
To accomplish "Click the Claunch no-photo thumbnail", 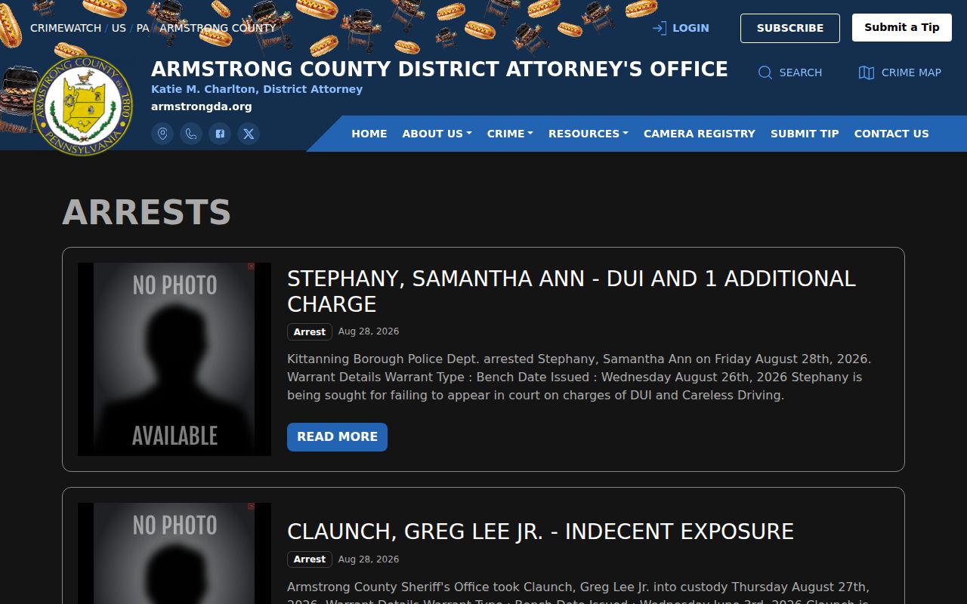I will point(175,553).
